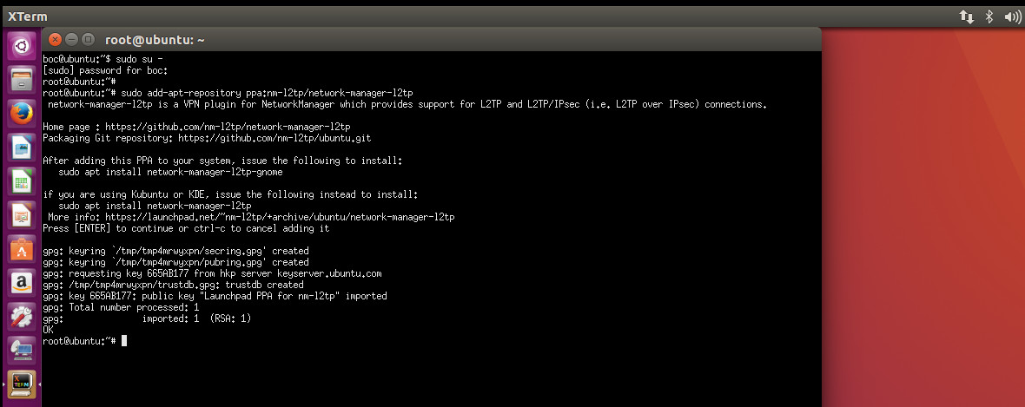Click the computer monitor launcher icon
Image resolution: width=1025 pixels, height=407 pixels.
click(x=21, y=351)
